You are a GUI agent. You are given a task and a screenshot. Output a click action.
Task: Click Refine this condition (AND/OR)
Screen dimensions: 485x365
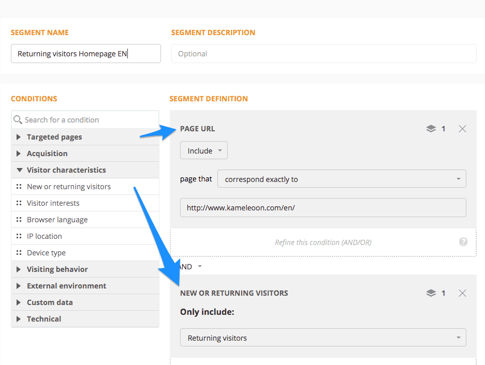click(322, 241)
